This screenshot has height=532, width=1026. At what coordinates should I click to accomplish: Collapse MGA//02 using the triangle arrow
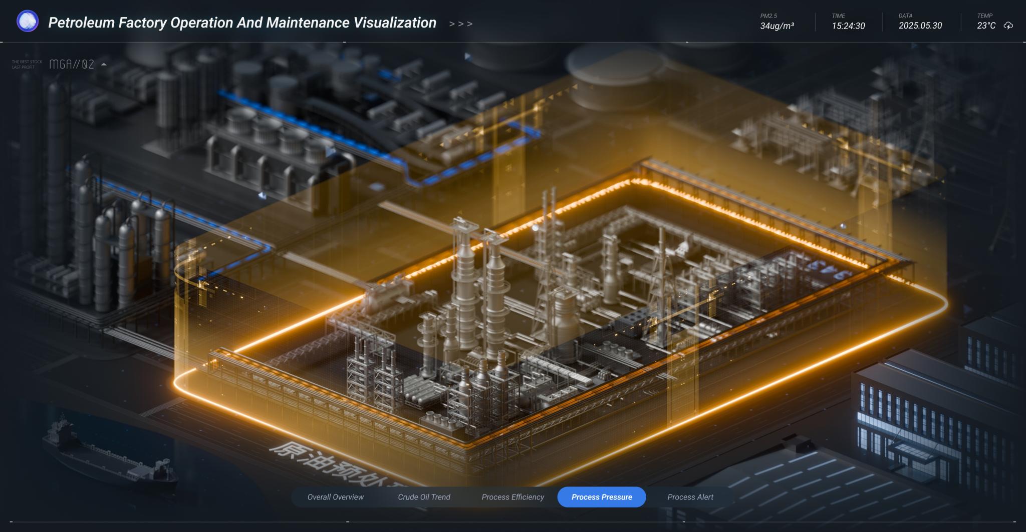[x=104, y=64]
